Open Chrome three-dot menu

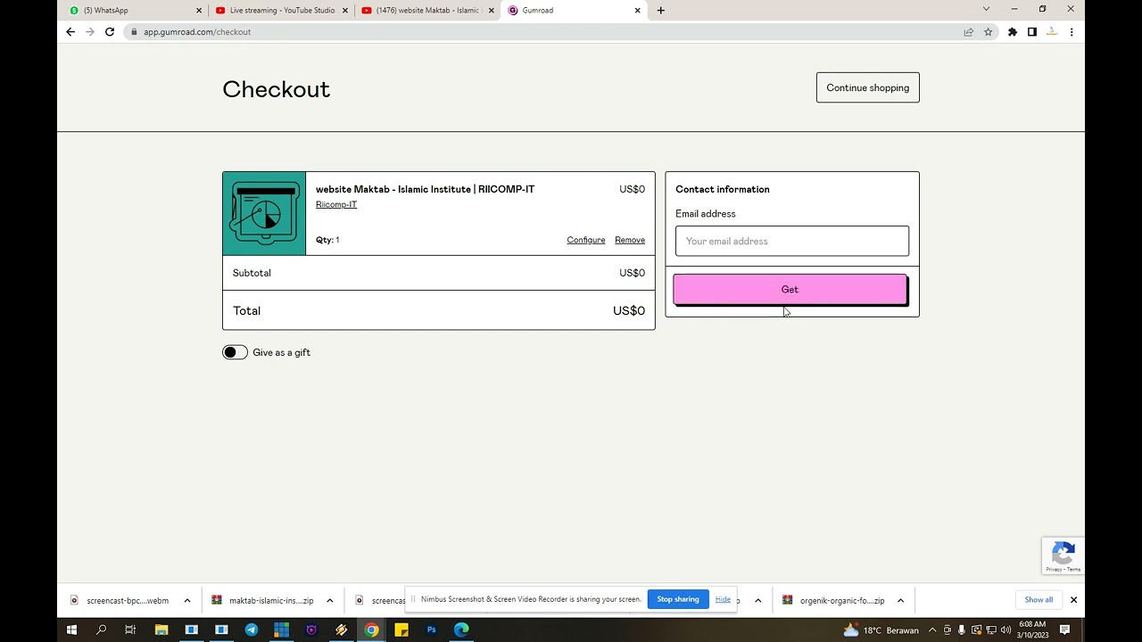(1072, 32)
